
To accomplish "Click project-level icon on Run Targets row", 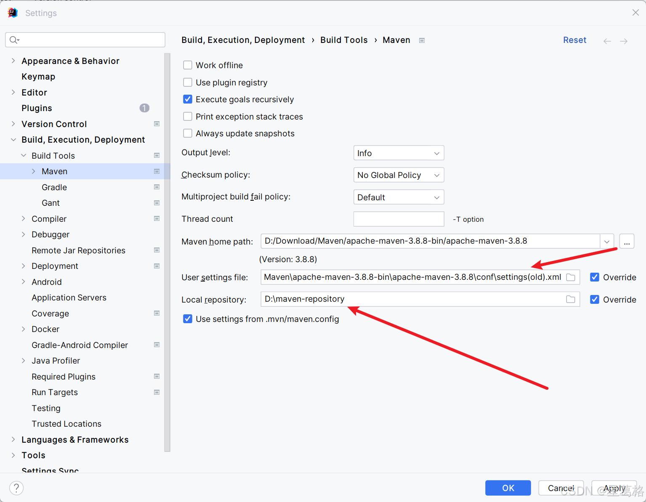I will click(157, 392).
